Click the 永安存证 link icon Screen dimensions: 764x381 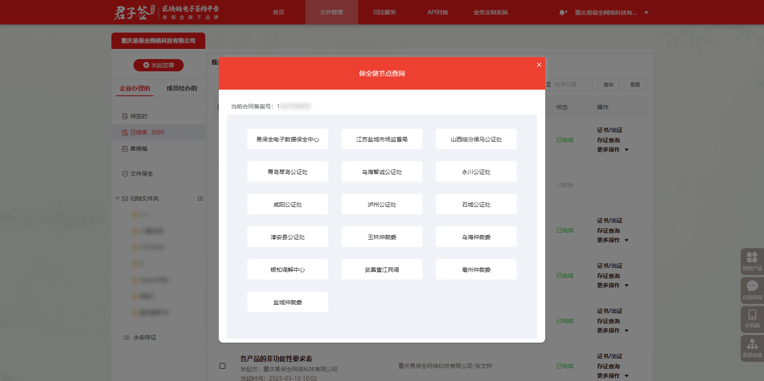(127, 337)
